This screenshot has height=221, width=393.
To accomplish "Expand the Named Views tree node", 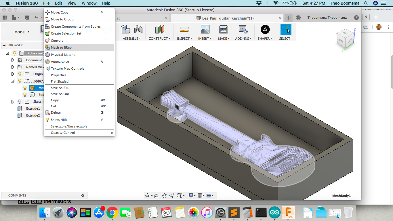I will 13,67.
